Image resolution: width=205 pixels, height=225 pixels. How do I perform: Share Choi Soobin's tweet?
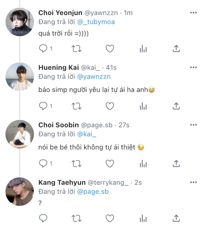click(176, 164)
